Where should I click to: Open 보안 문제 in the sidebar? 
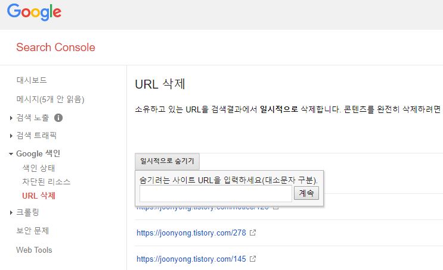tap(32, 231)
